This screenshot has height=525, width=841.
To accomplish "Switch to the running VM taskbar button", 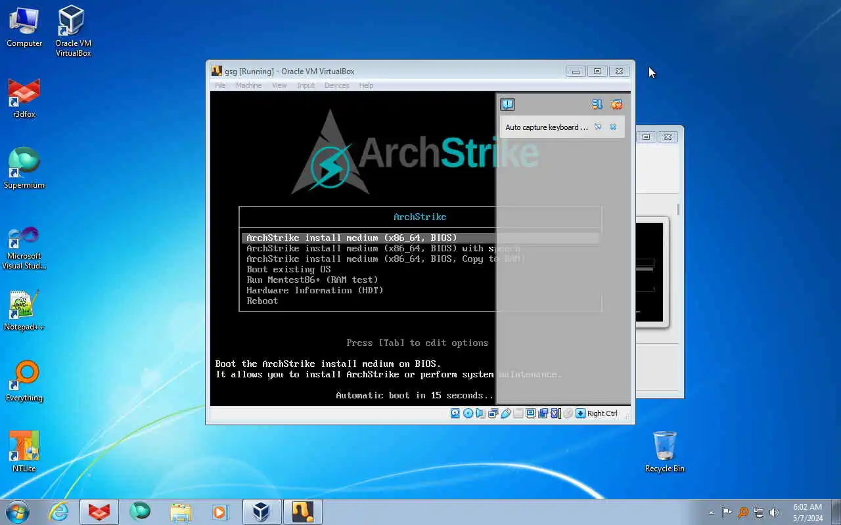I will click(x=302, y=512).
